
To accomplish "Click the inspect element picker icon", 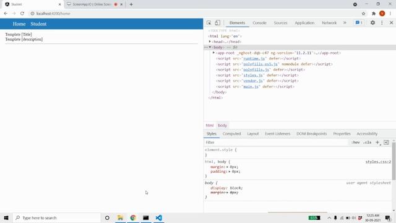I will click(x=209, y=23).
